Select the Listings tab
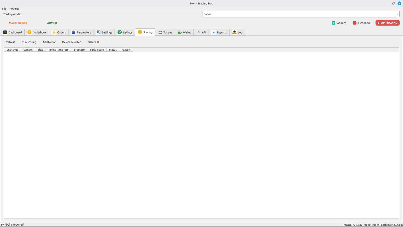Image resolution: width=403 pixels, height=227 pixels. click(x=125, y=32)
